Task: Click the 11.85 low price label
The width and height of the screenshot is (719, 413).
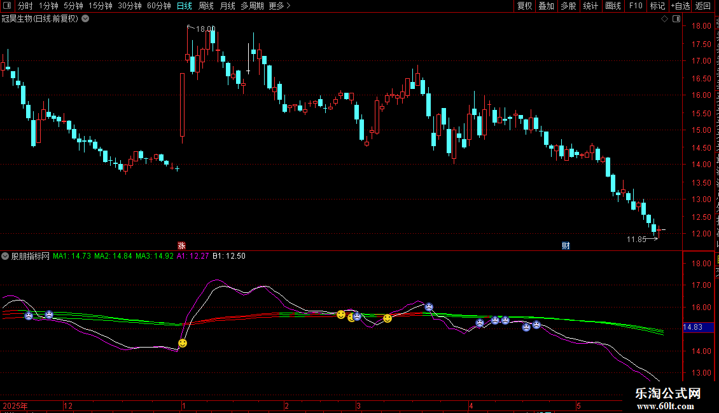Action: (636, 239)
